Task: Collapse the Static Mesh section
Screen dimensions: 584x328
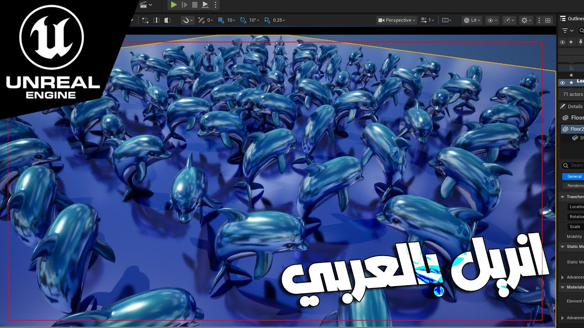Action: point(563,246)
